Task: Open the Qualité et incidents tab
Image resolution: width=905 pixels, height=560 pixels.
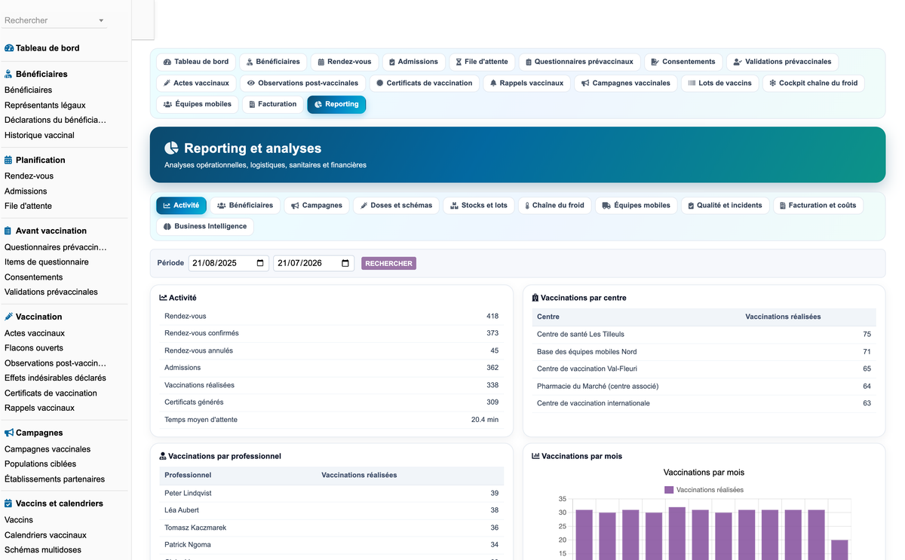Action: point(725,205)
